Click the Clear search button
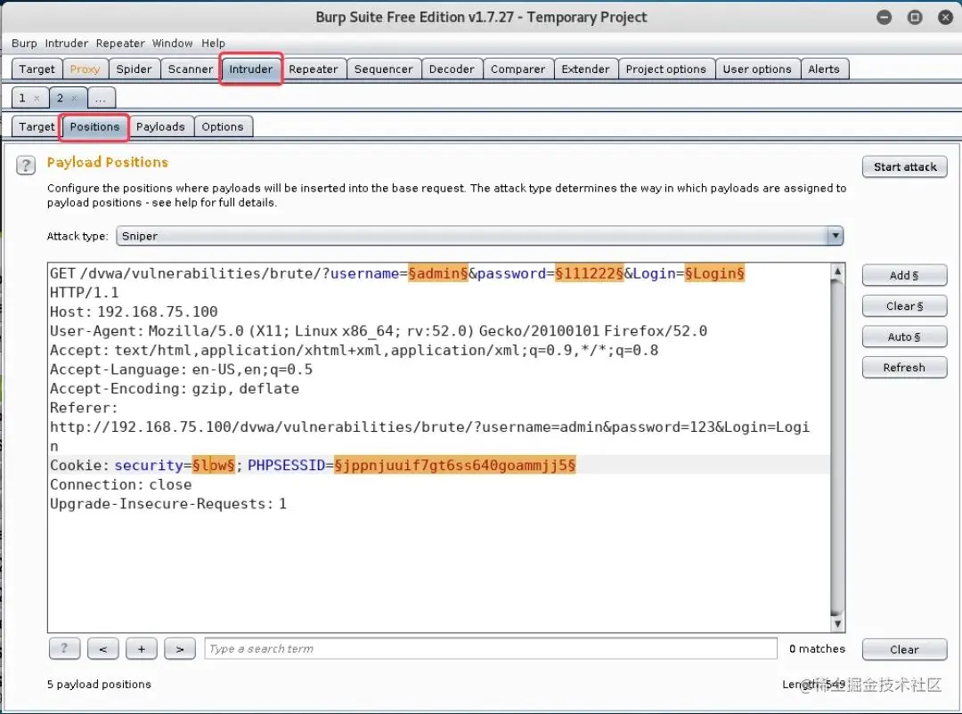The image size is (962, 714). pos(904,650)
